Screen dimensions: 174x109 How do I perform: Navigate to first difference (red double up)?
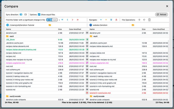coord(116,20)
